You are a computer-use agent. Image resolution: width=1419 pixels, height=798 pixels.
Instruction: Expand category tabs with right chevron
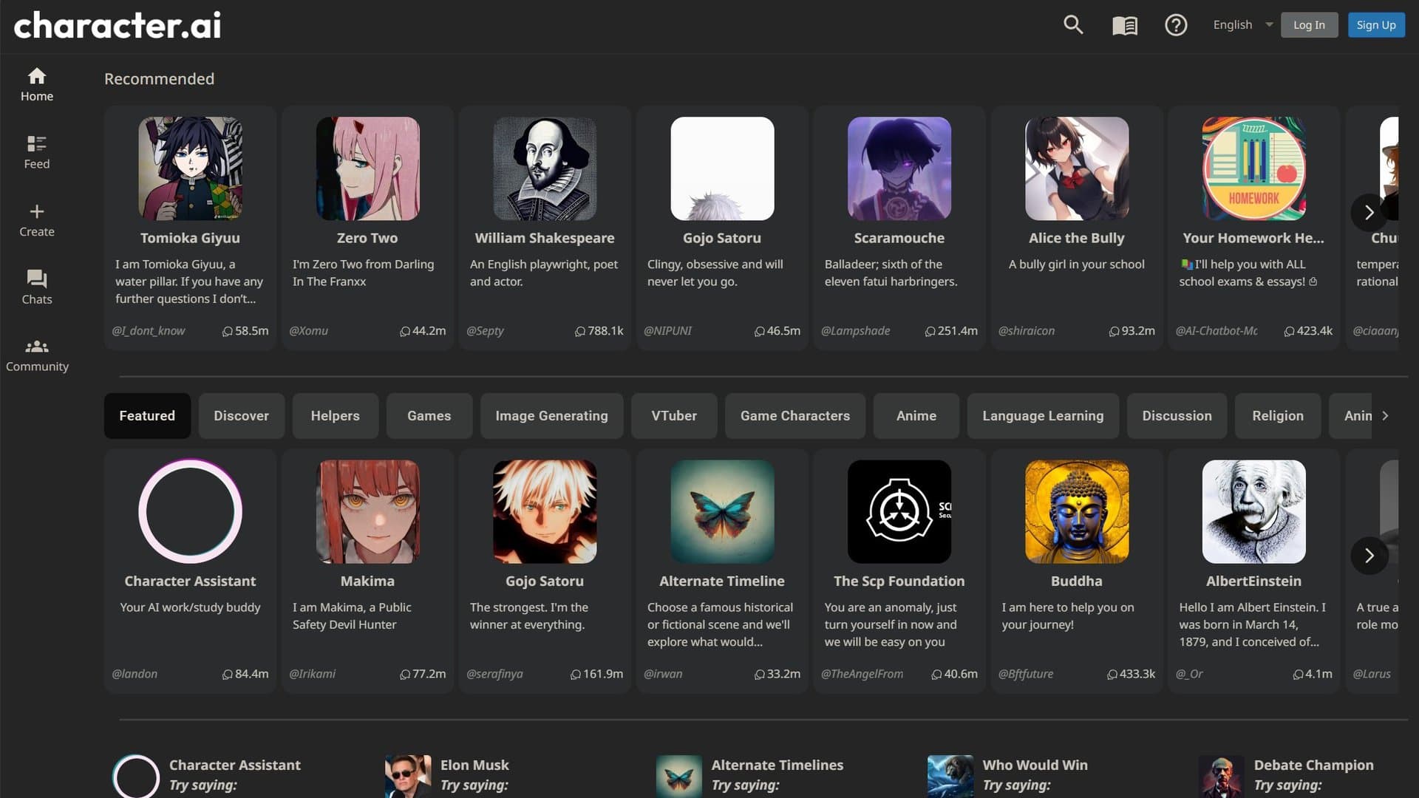1385,416
